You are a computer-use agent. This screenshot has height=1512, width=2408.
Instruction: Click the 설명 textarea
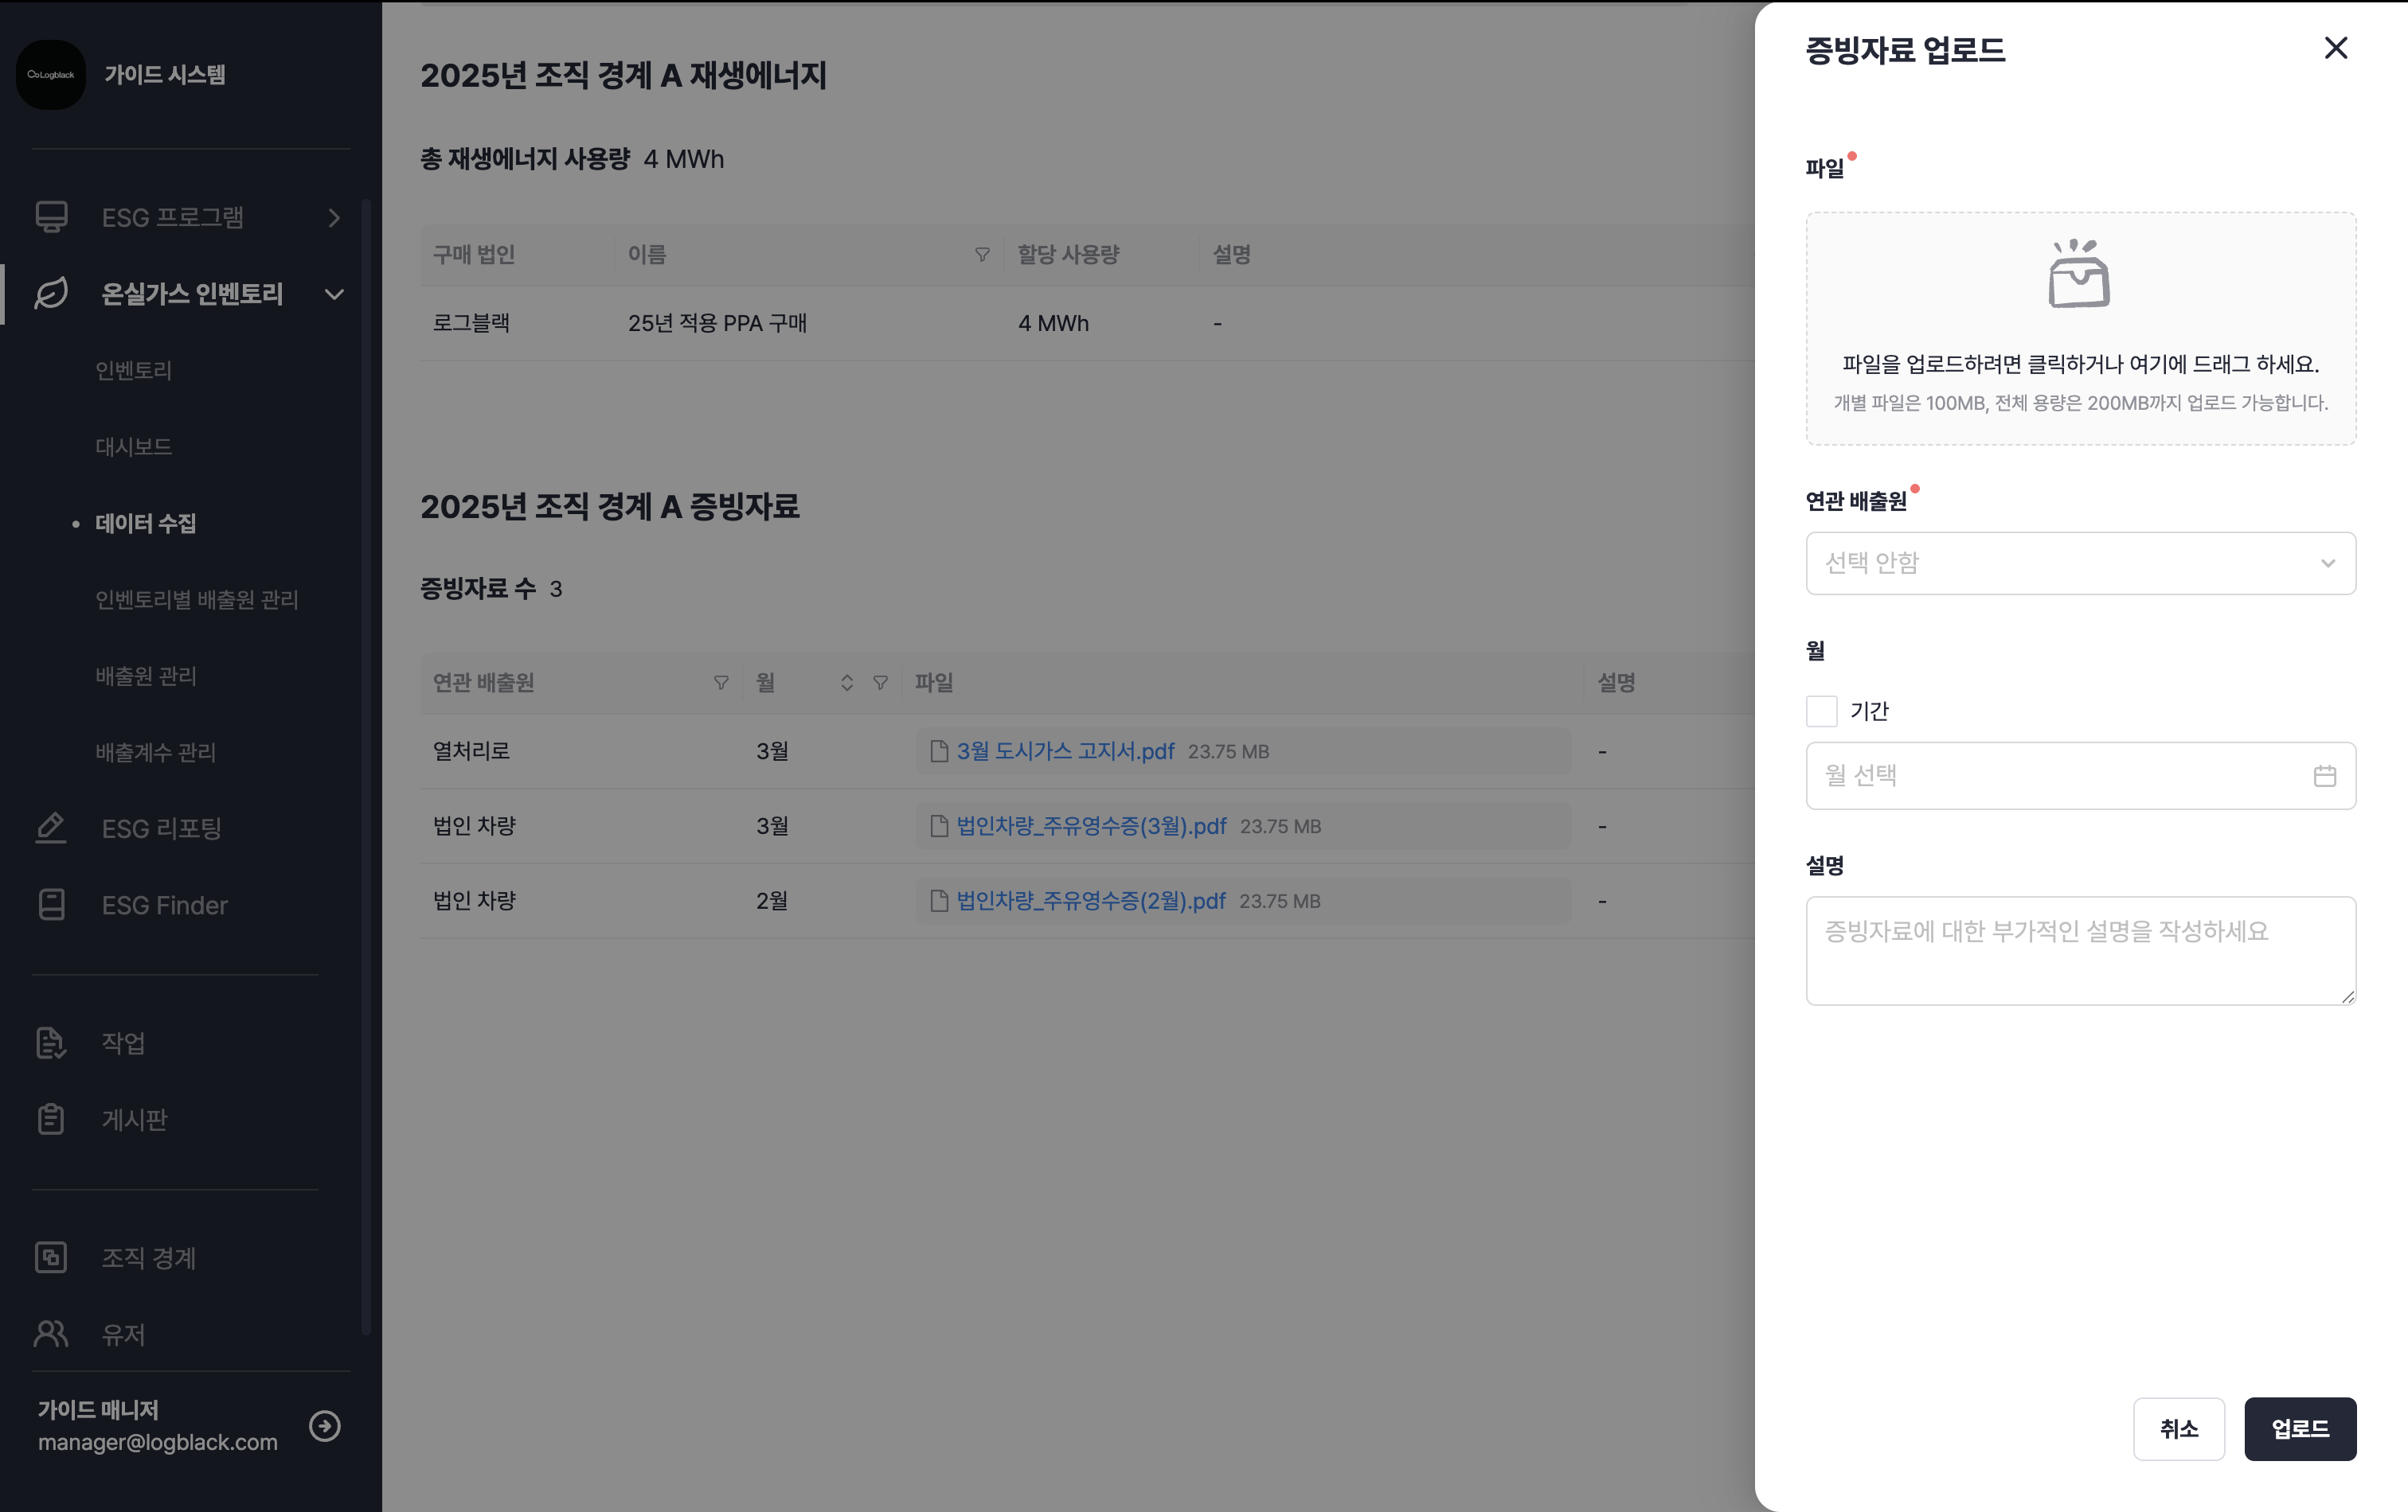[x=2080, y=950]
